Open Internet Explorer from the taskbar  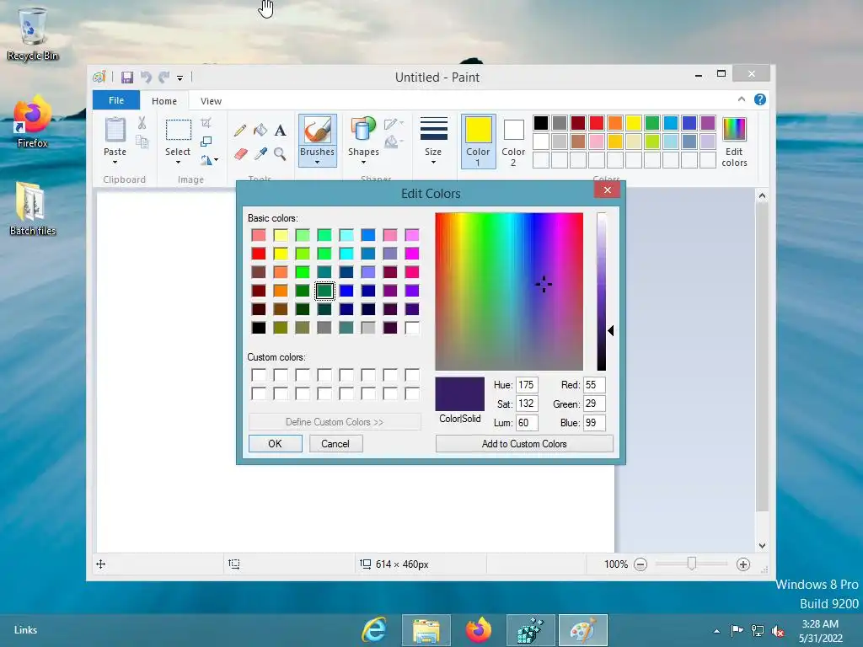(374, 630)
